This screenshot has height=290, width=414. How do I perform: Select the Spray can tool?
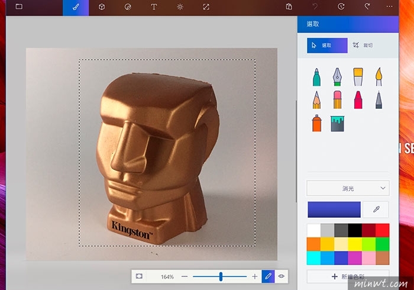pos(316,123)
